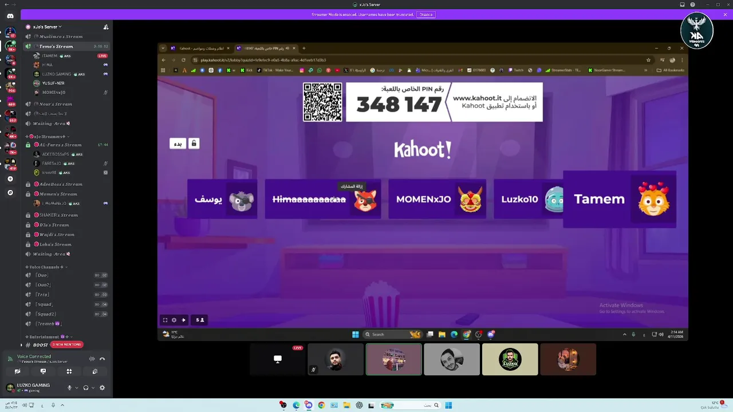The image size is (733, 412).
Task: Click the Windows Start button in taskbar
Action: point(448,405)
